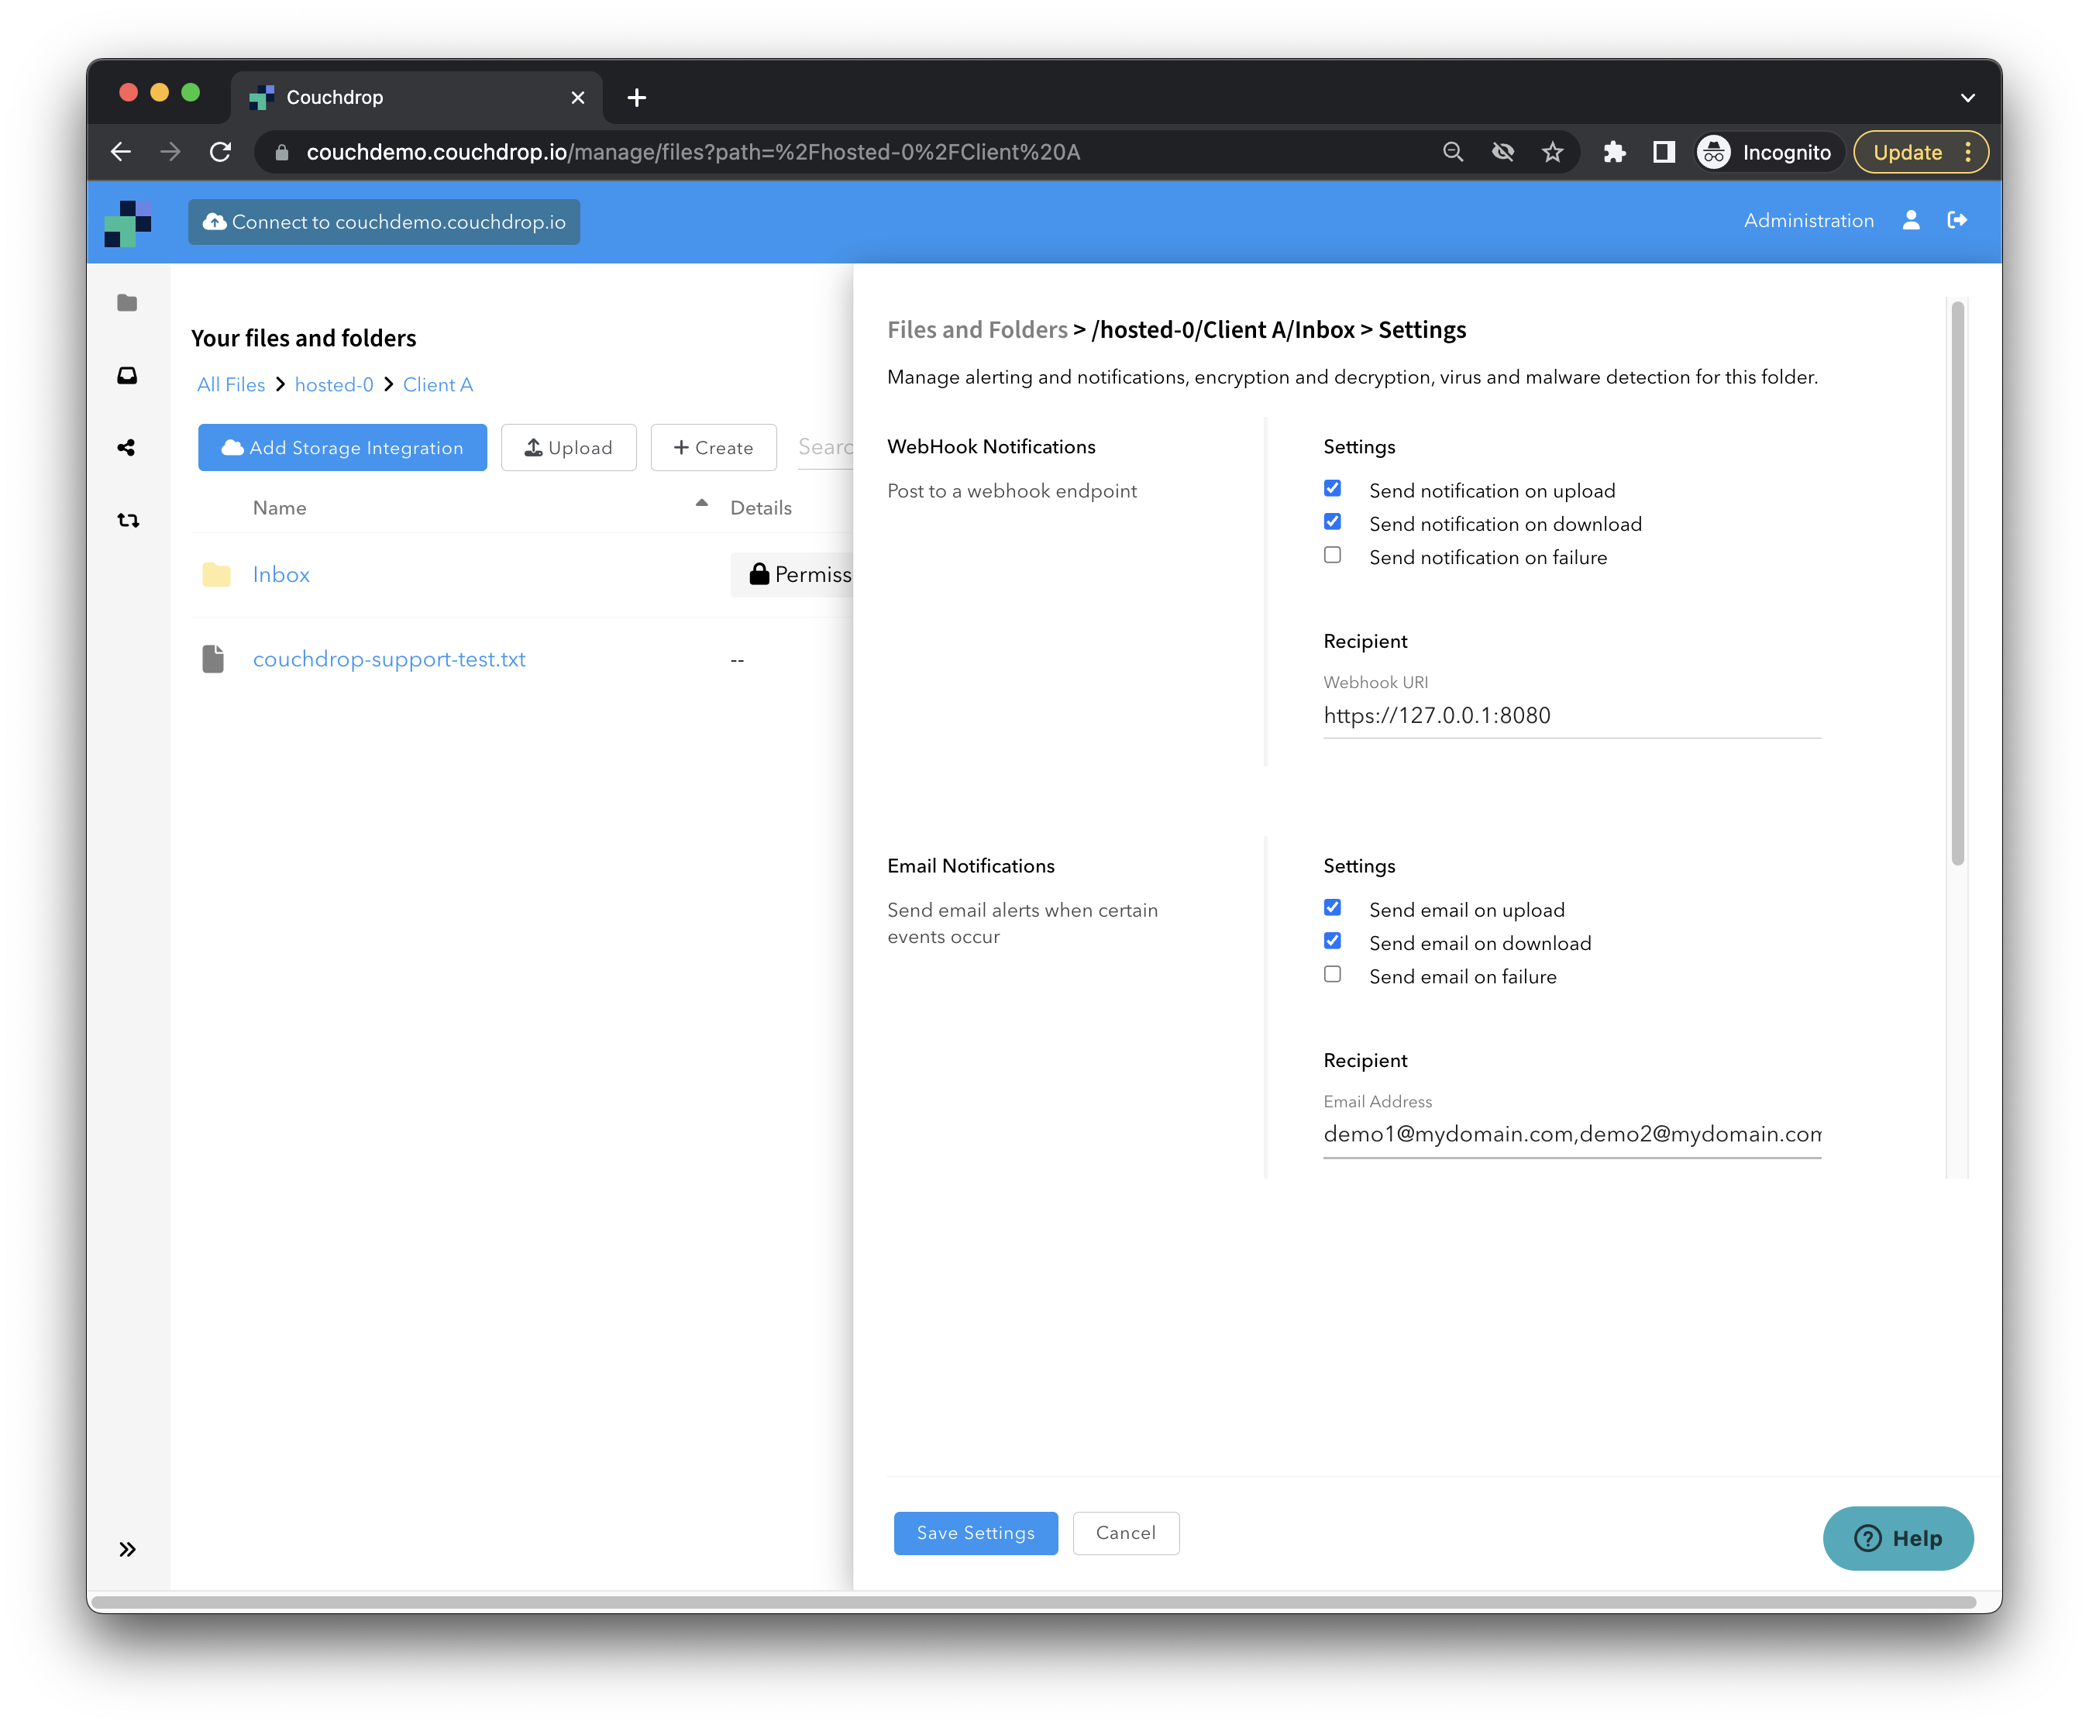
Task: Select the Couchdrop browser tab
Action: (x=417, y=98)
